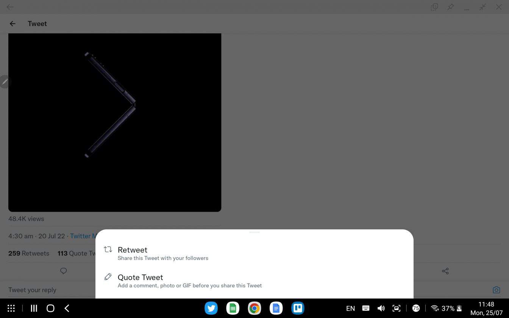
Task: Click the 259 Retweets count link
Action: coord(29,253)
